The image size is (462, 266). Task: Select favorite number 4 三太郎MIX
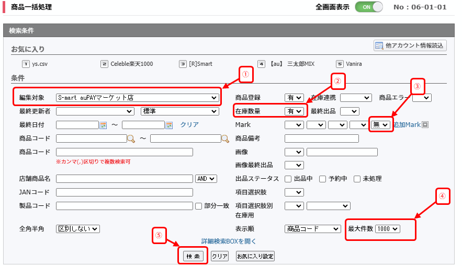(x=262, y=64)
